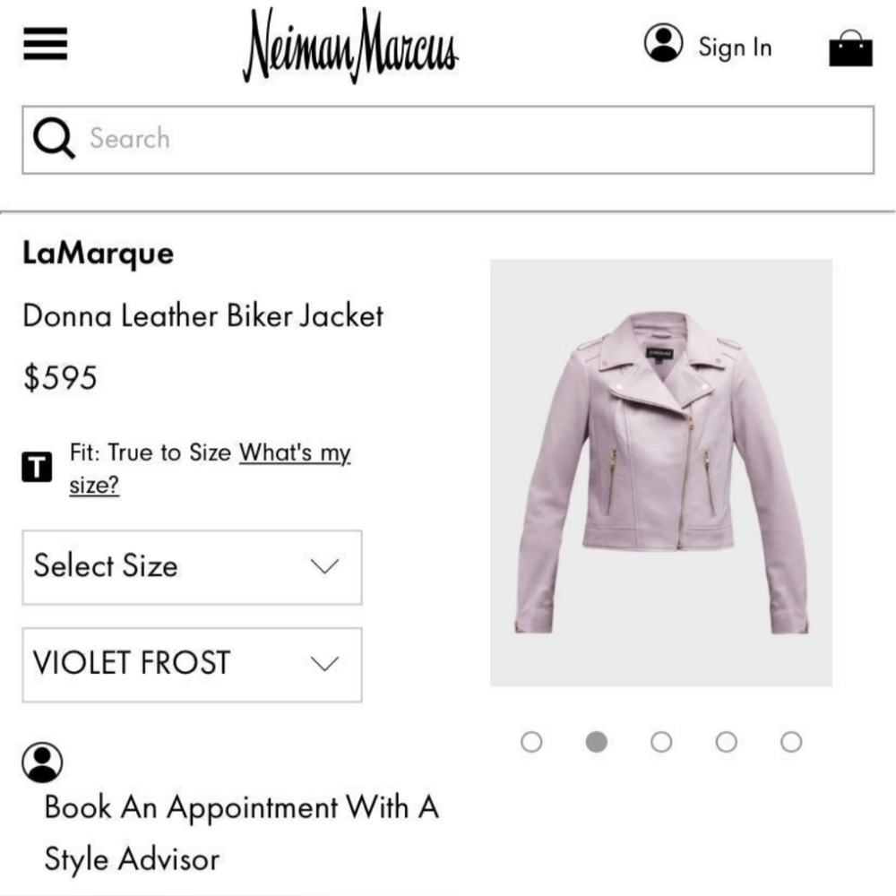
Task: Select the LaMarque brand heading
Action: pos(99,253)
